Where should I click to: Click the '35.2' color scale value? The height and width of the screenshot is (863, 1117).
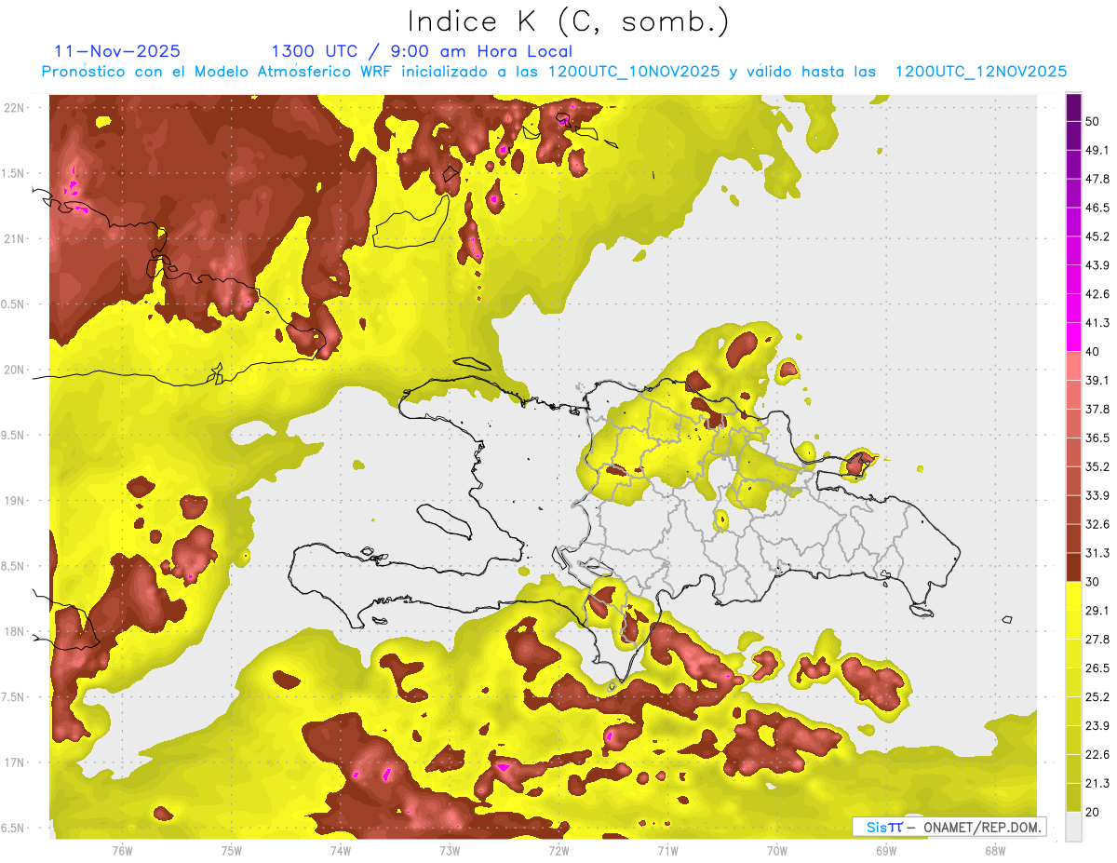click(1097, 466)
